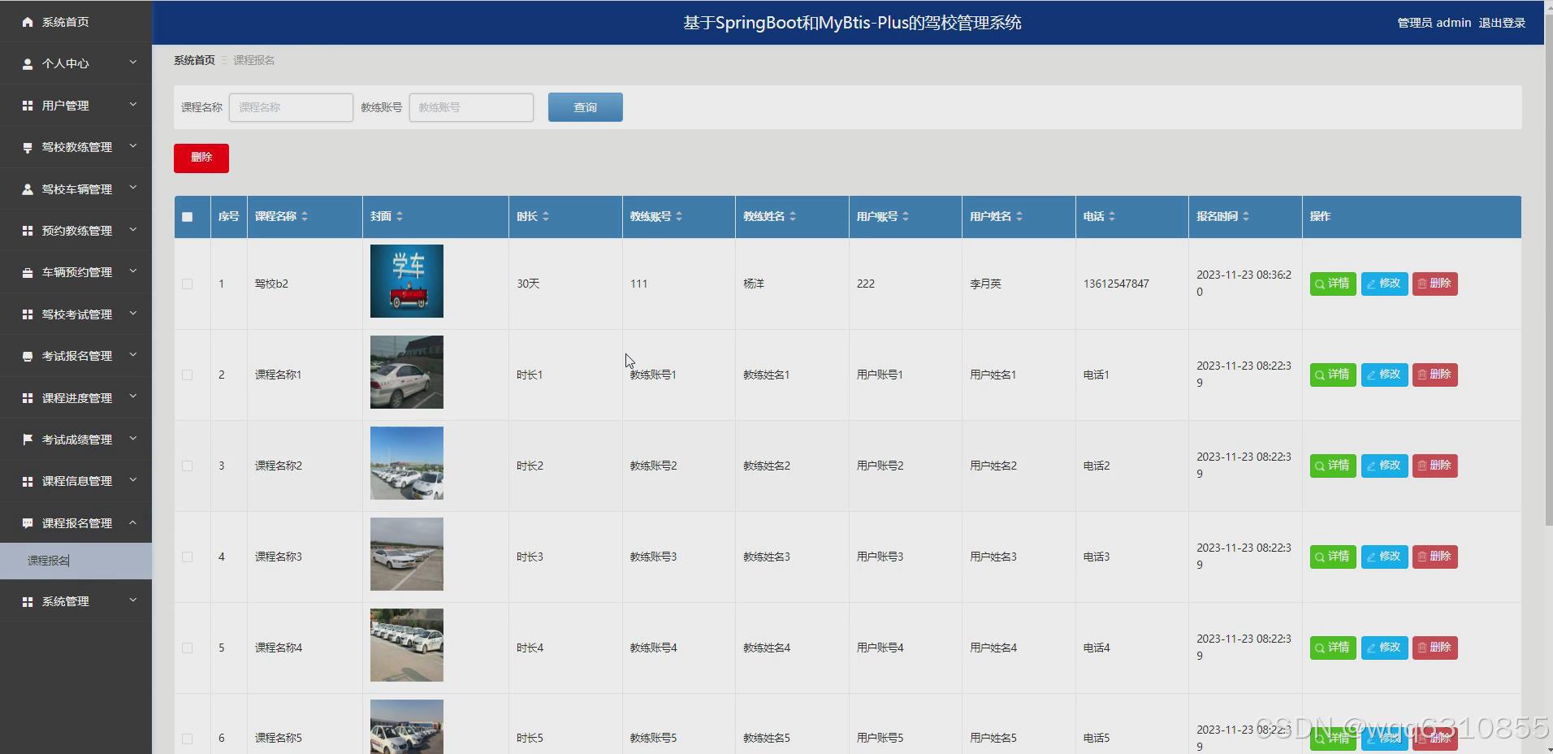Click the briefcase icon beside 车辆预约管理

28,272
